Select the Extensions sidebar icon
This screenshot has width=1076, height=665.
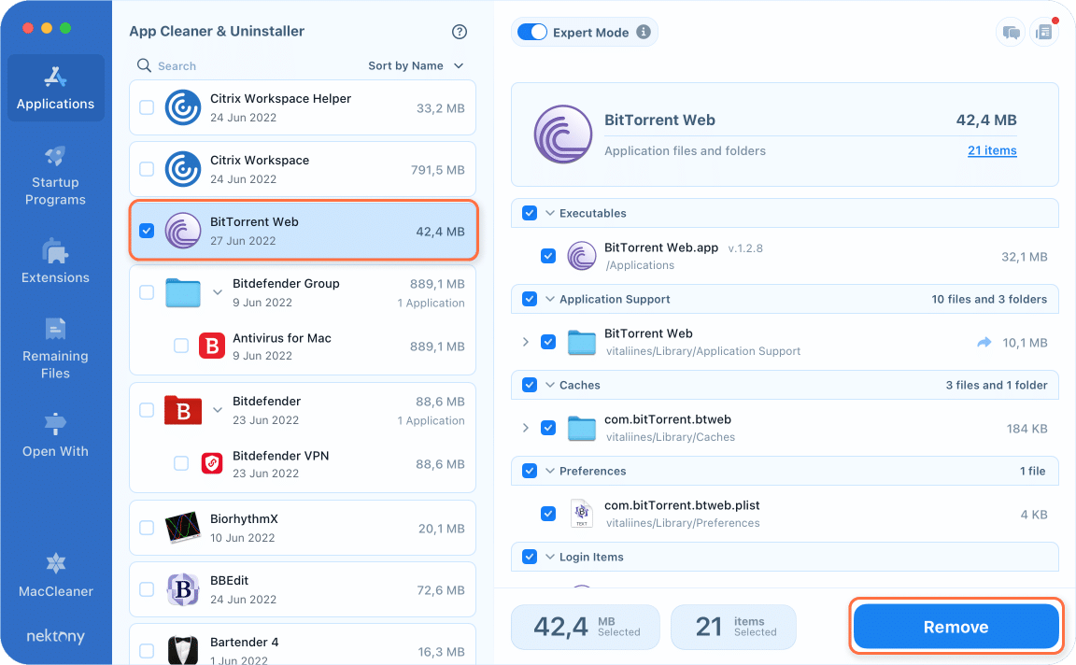pyautogui.click(x=55, y=252)
